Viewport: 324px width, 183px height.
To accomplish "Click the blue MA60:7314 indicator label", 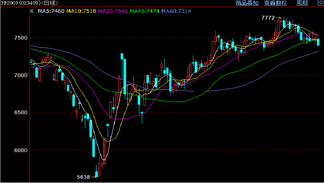I will click(176, 11).
